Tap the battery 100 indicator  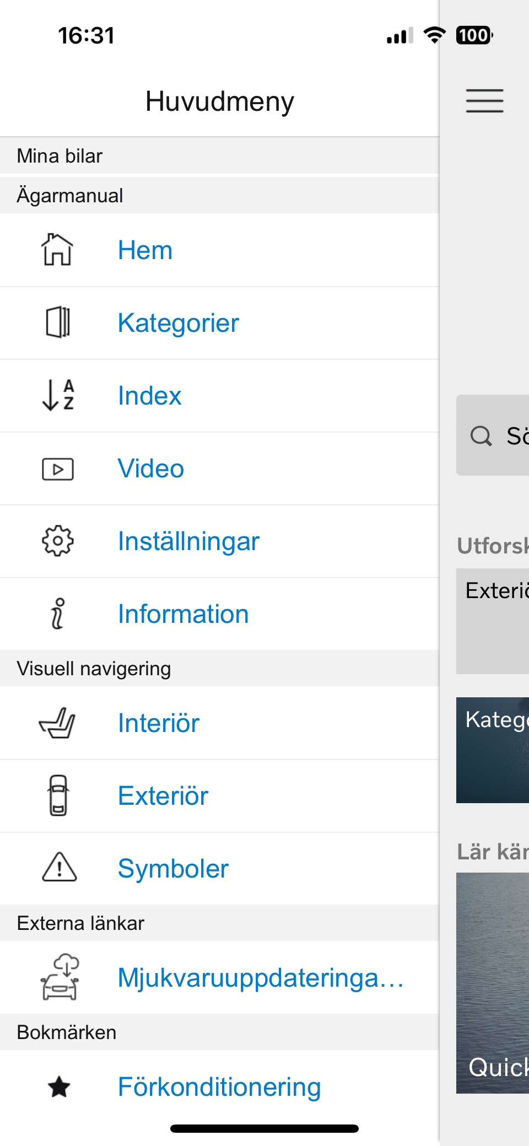point(474,35)
